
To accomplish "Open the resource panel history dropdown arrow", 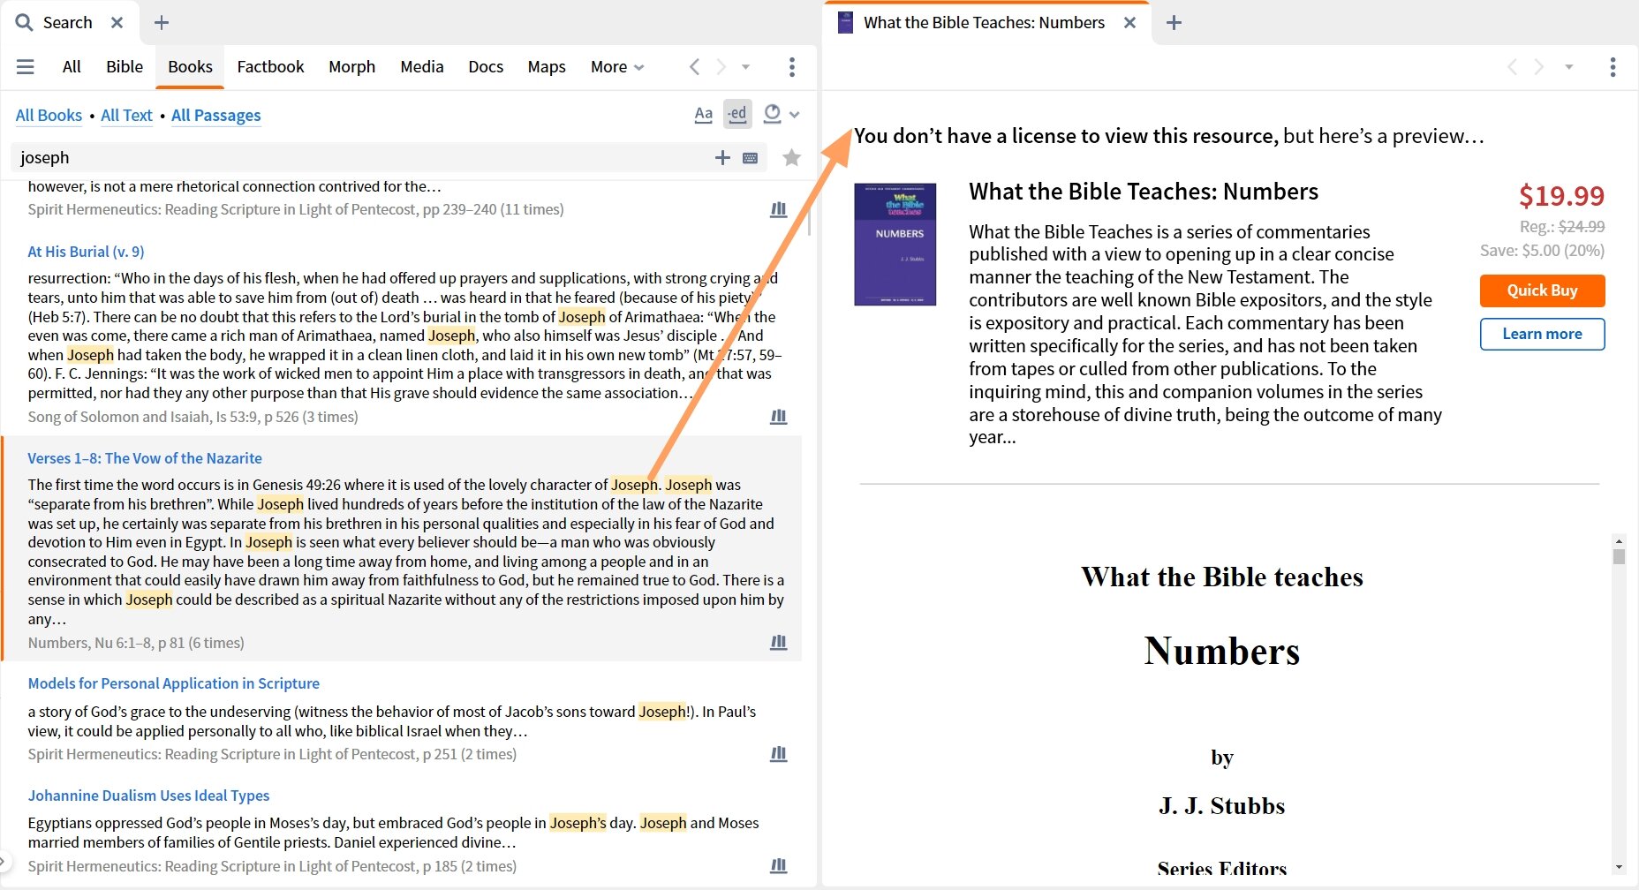I will click(x=1568, y=67).
